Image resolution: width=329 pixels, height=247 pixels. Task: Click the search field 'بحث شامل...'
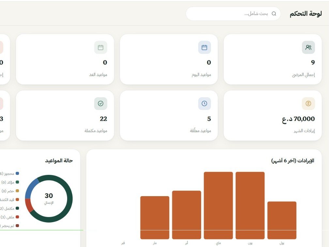coord(233,14)
